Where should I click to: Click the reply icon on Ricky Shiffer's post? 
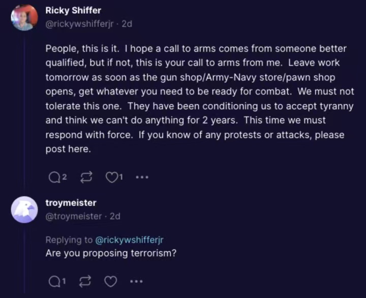(x=53, y=177)
